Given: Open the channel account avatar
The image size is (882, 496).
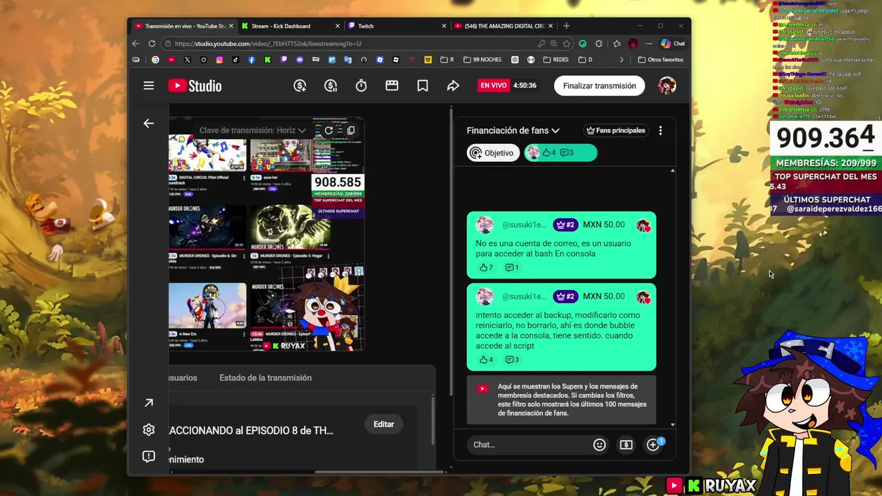Looking at the screenshot, I should point(667,85).
